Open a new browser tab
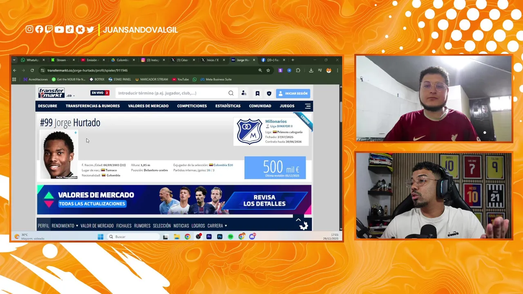 tap(293, 60)
